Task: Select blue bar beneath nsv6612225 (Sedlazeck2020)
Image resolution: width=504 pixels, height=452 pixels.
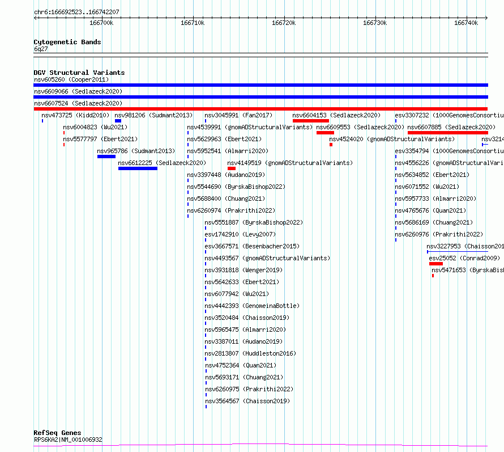Action: coord(138,168)
